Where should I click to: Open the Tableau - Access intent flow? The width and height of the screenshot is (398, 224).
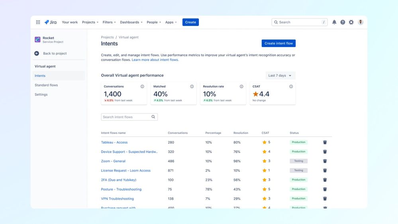pyautogui.click(x=114, y=142)
